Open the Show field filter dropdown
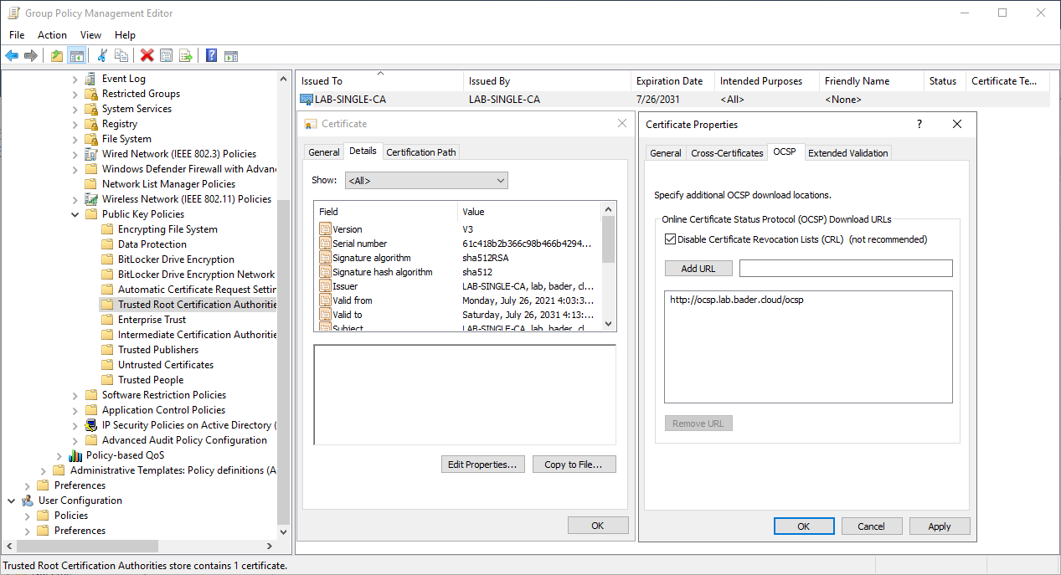1061x575 pixels. click(x=426, y=180)
